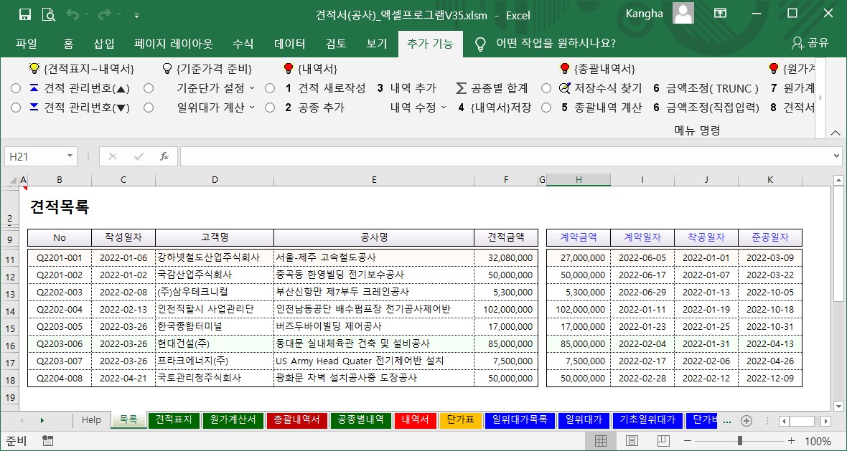Viewport: 847px width, 451px height.
Task: Click the Redo arrow icon
Action: tap(105, 14)
